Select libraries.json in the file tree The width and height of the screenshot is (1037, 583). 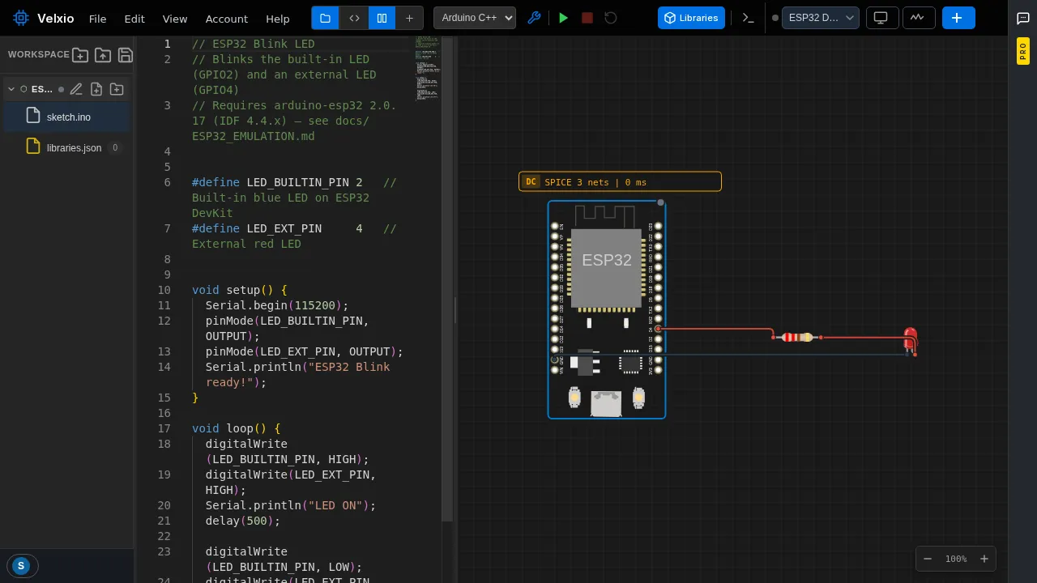[x=66, y=147]
